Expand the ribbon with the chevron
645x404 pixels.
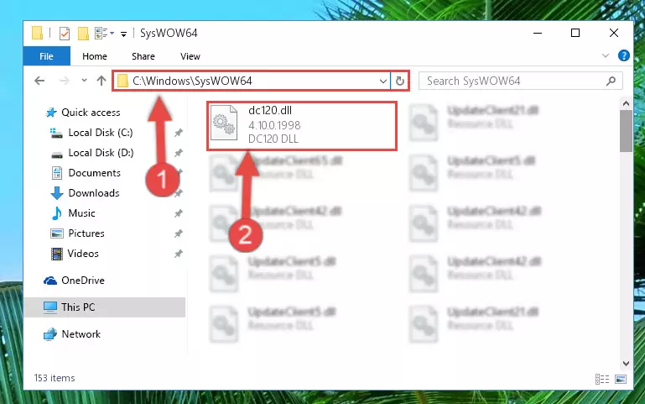(606, 55)
